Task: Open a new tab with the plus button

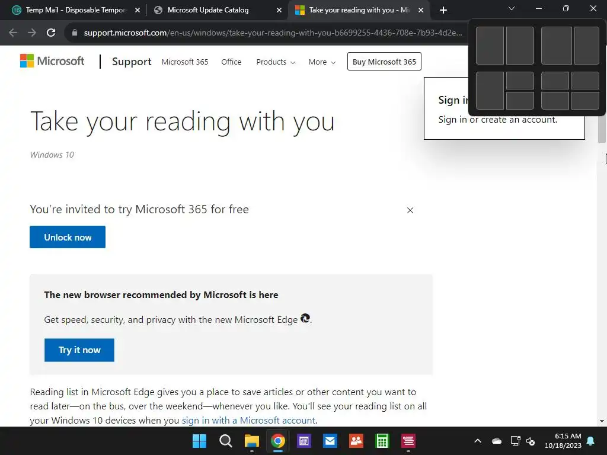Action: (443, 10)
